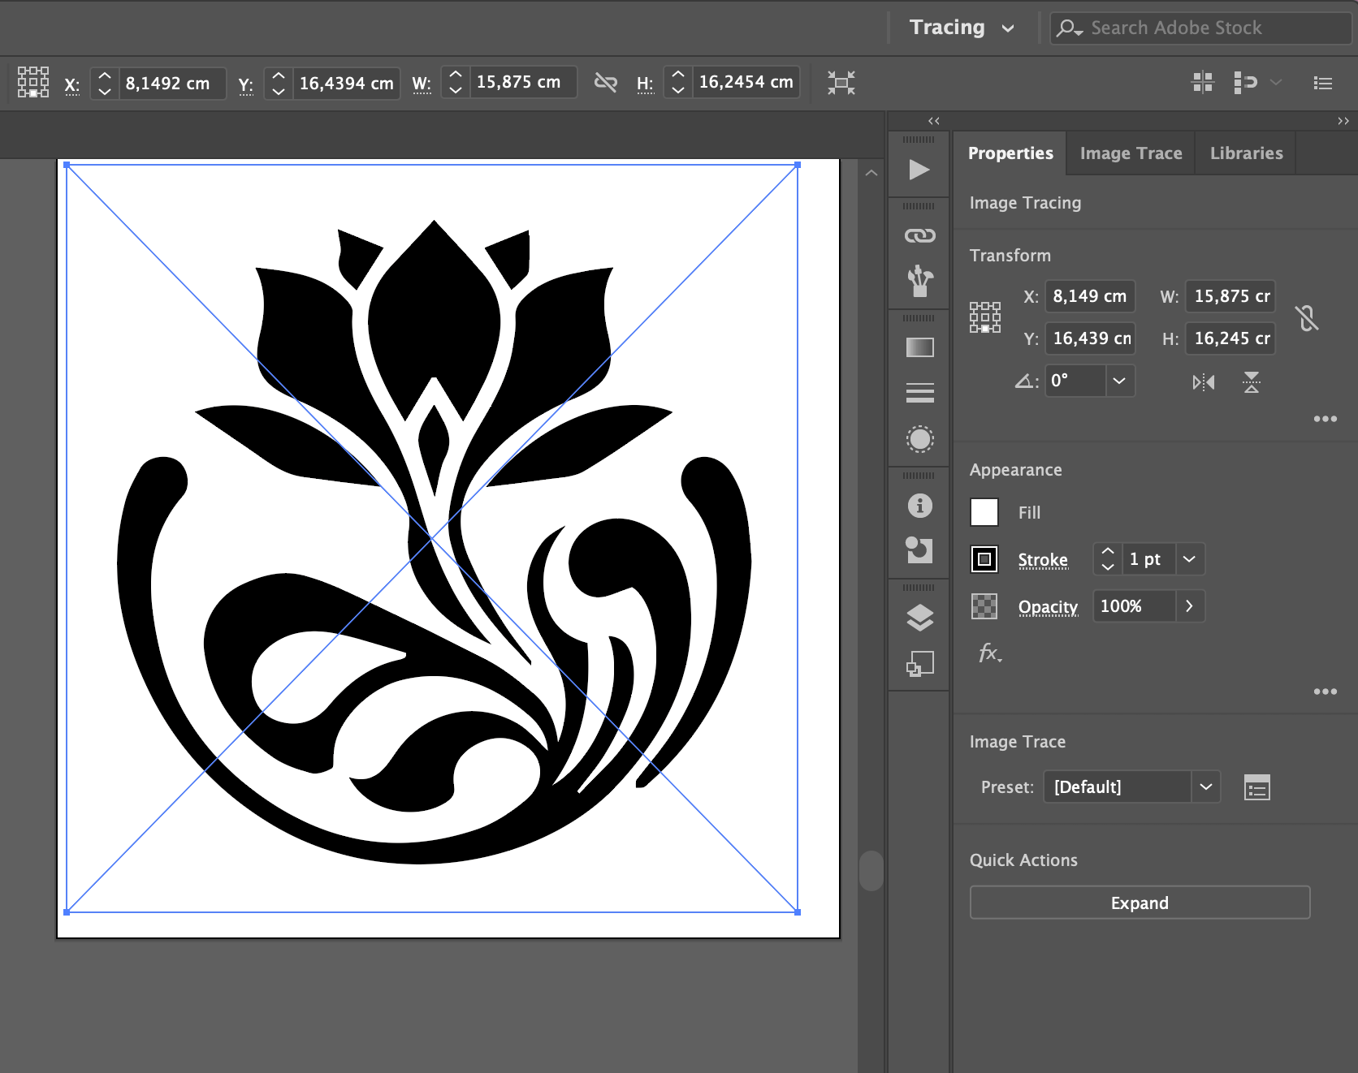Image resolution: width=1358 pixels, height=1073 pixels.
Task: Click the underlined Opacity link
Action: 1048,607
